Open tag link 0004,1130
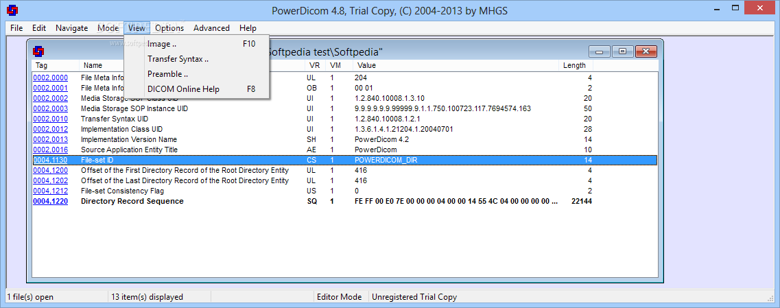This screenshot has width=780, height=308. coord(50,161)
